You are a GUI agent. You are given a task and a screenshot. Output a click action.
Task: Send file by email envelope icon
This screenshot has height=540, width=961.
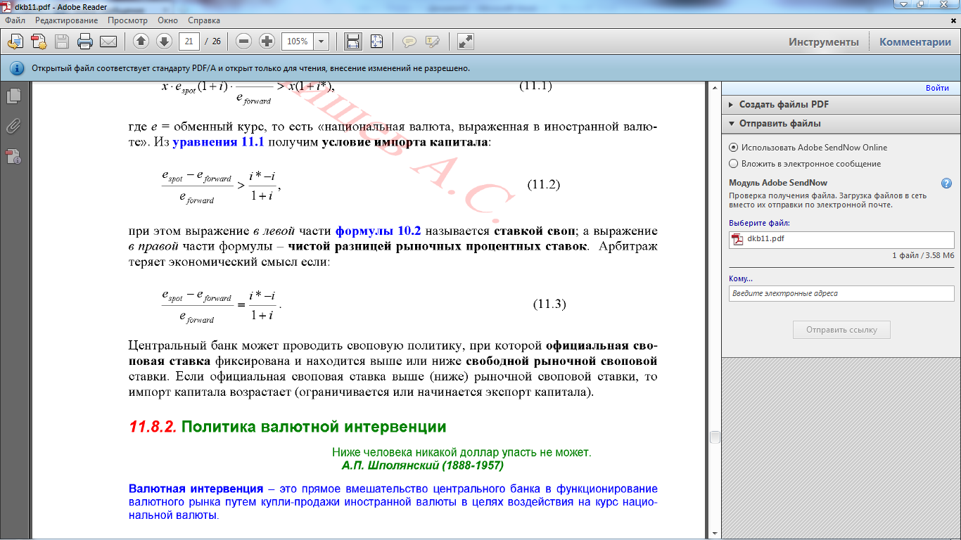point(108,41)
